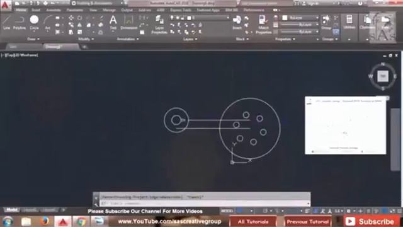Expand the Properties panel
403x227 pixels.
(285, 39)
